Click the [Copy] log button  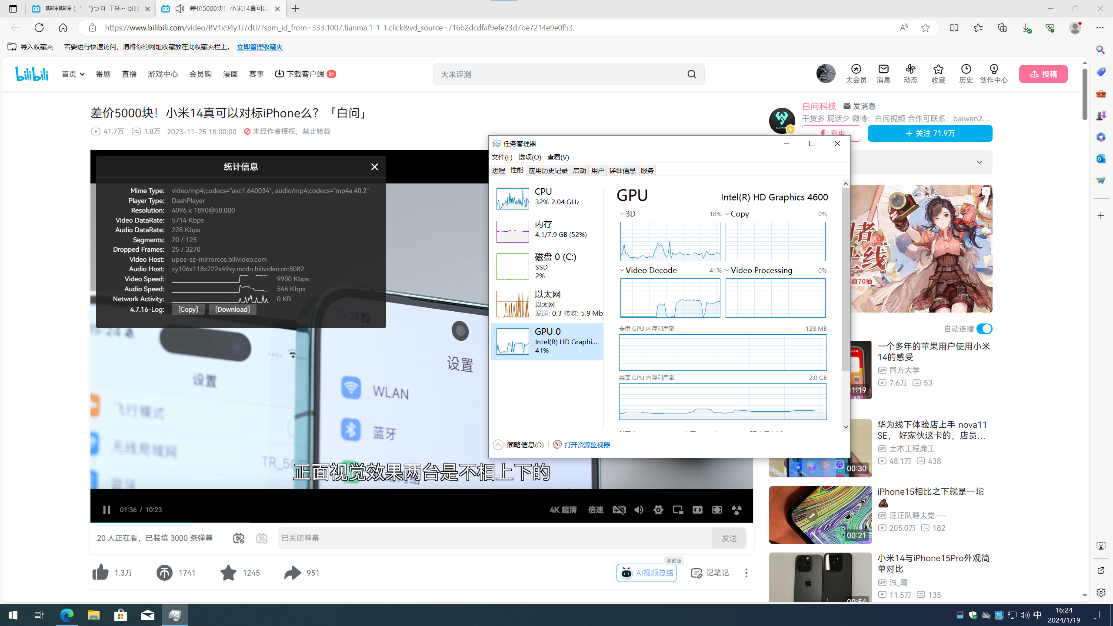point(188,309)
